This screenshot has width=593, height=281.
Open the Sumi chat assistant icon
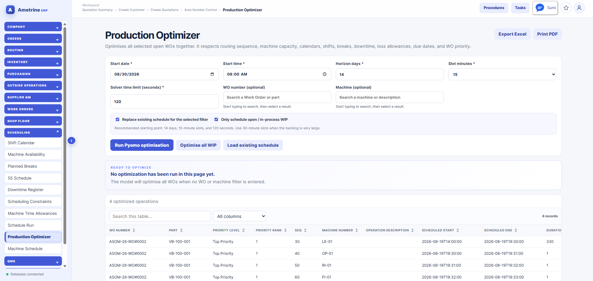(540, 8)
